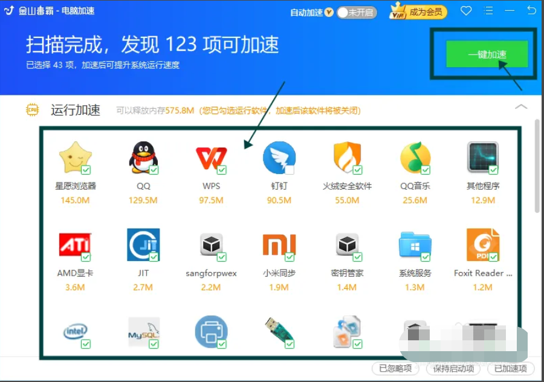This screenshot has width=544, height=382.
Task: Uncheck the QQ checkbox
Action: point(154,170)
